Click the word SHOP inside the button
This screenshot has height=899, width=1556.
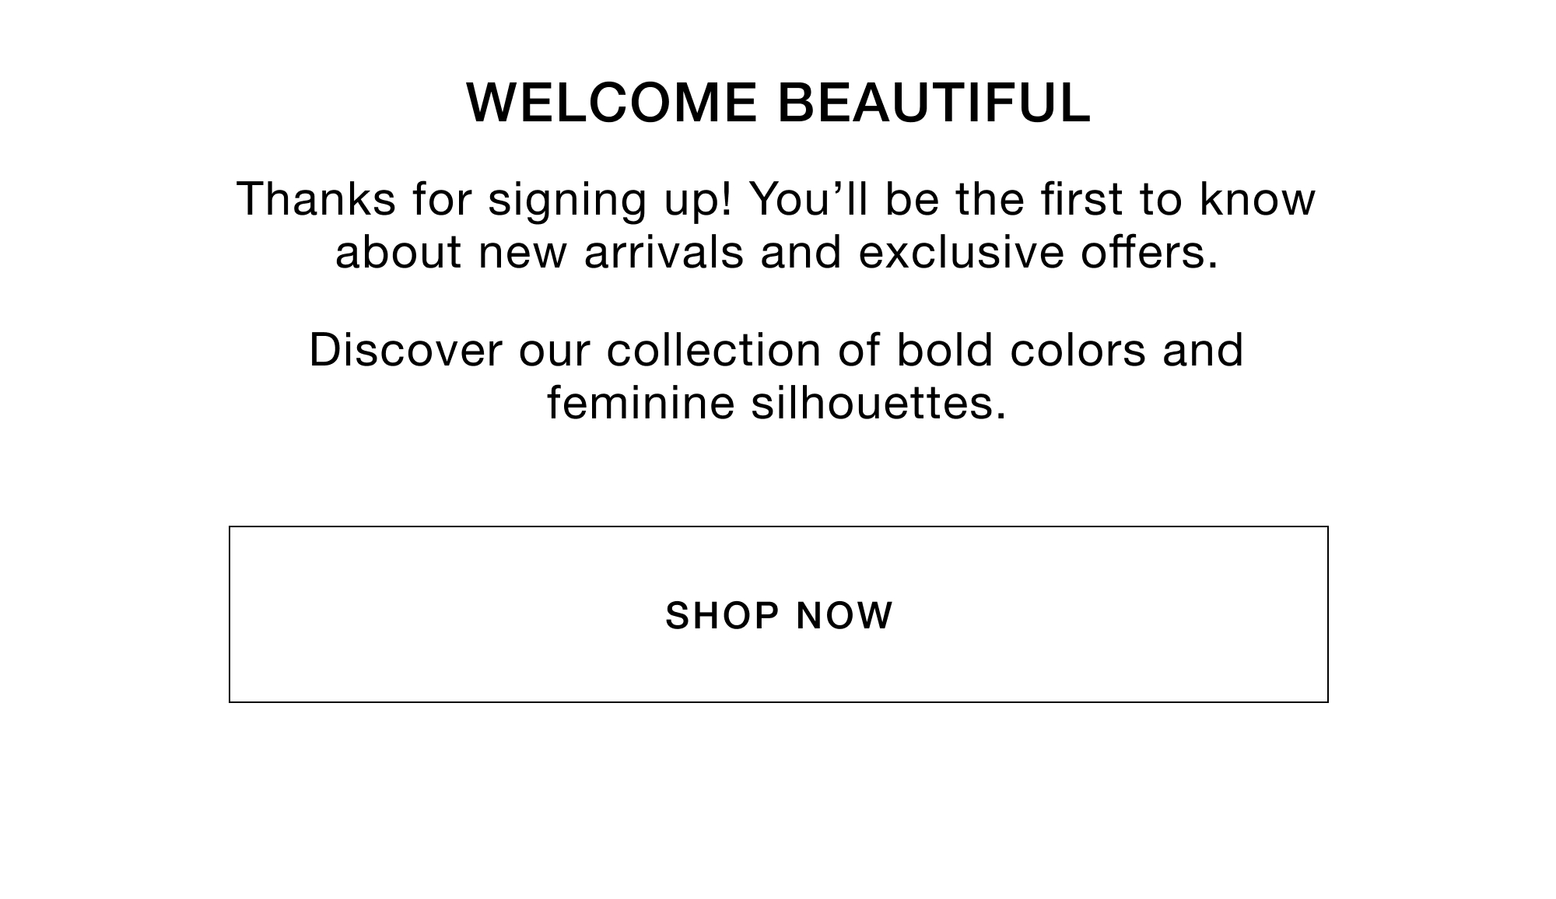pos(723,615)
